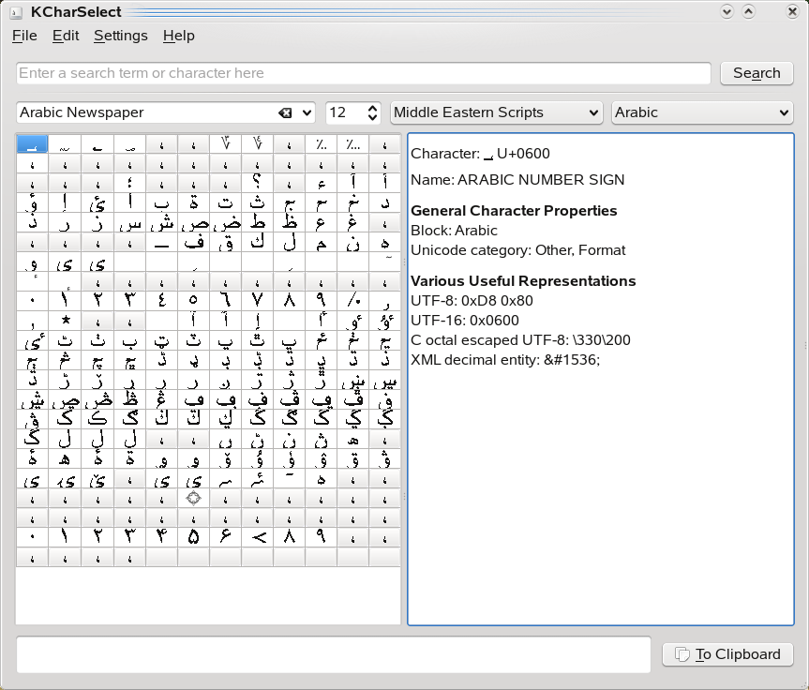Pick Arabic-Indic digit five (٥), the small circle
809x690 pixels.
coord(193,300)
